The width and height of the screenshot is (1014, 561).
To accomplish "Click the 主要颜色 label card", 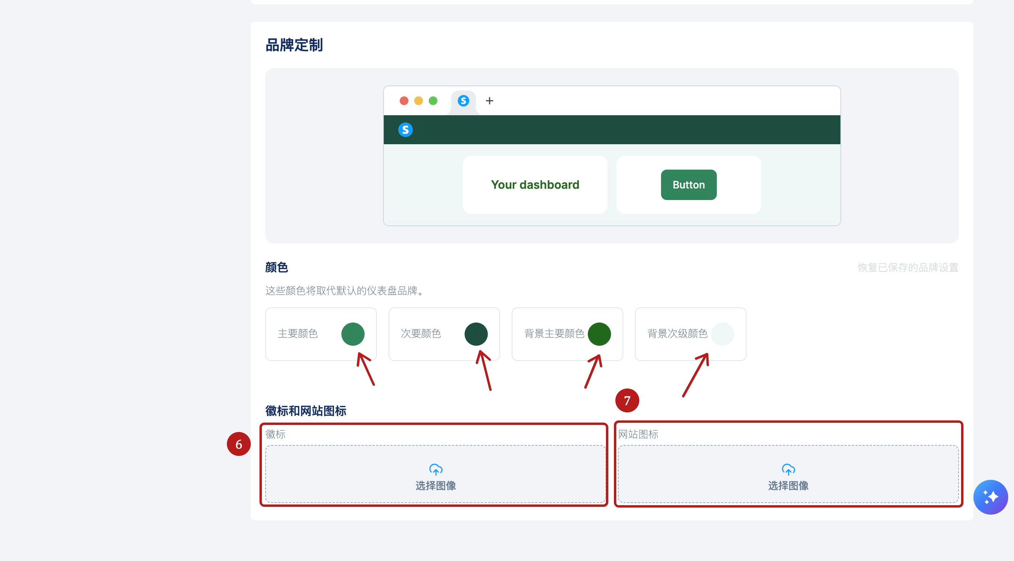I will (298, 334).
